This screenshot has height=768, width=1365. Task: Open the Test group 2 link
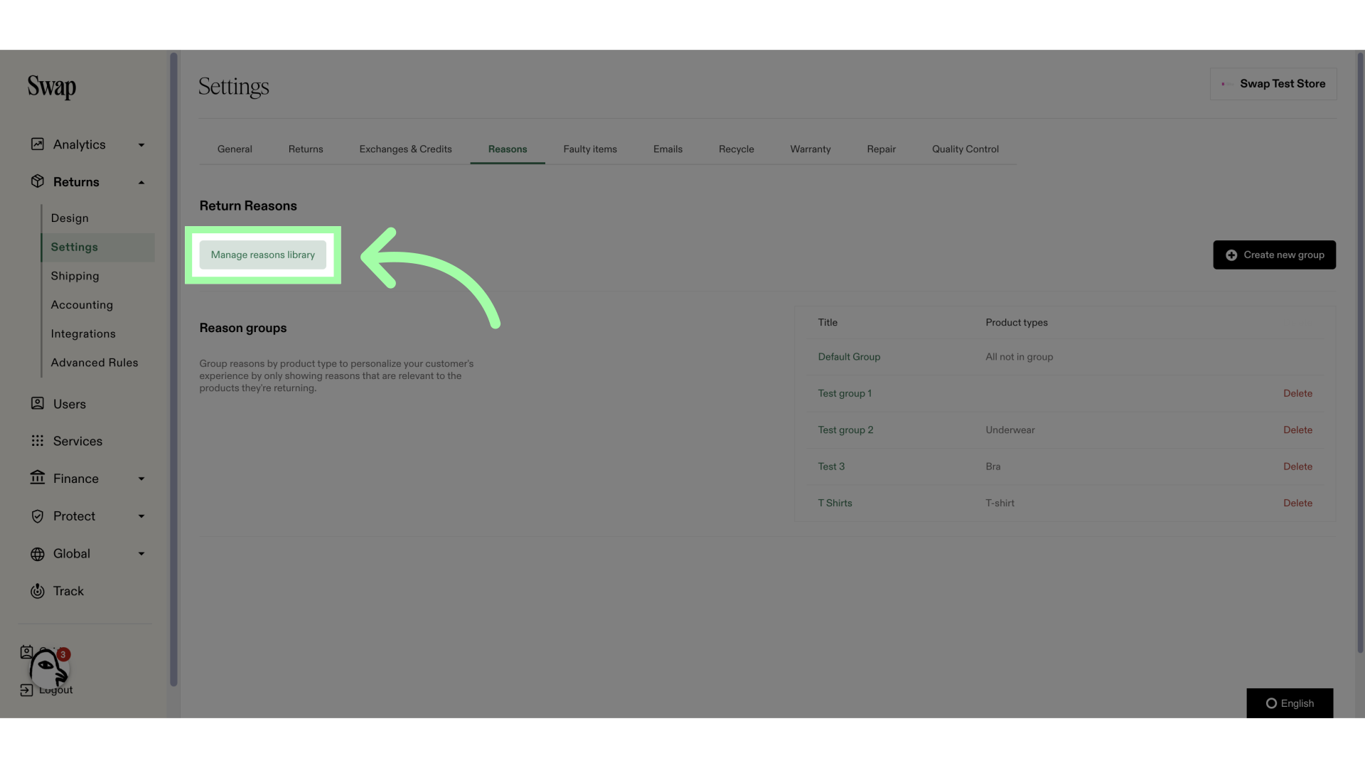pos(845,430)
